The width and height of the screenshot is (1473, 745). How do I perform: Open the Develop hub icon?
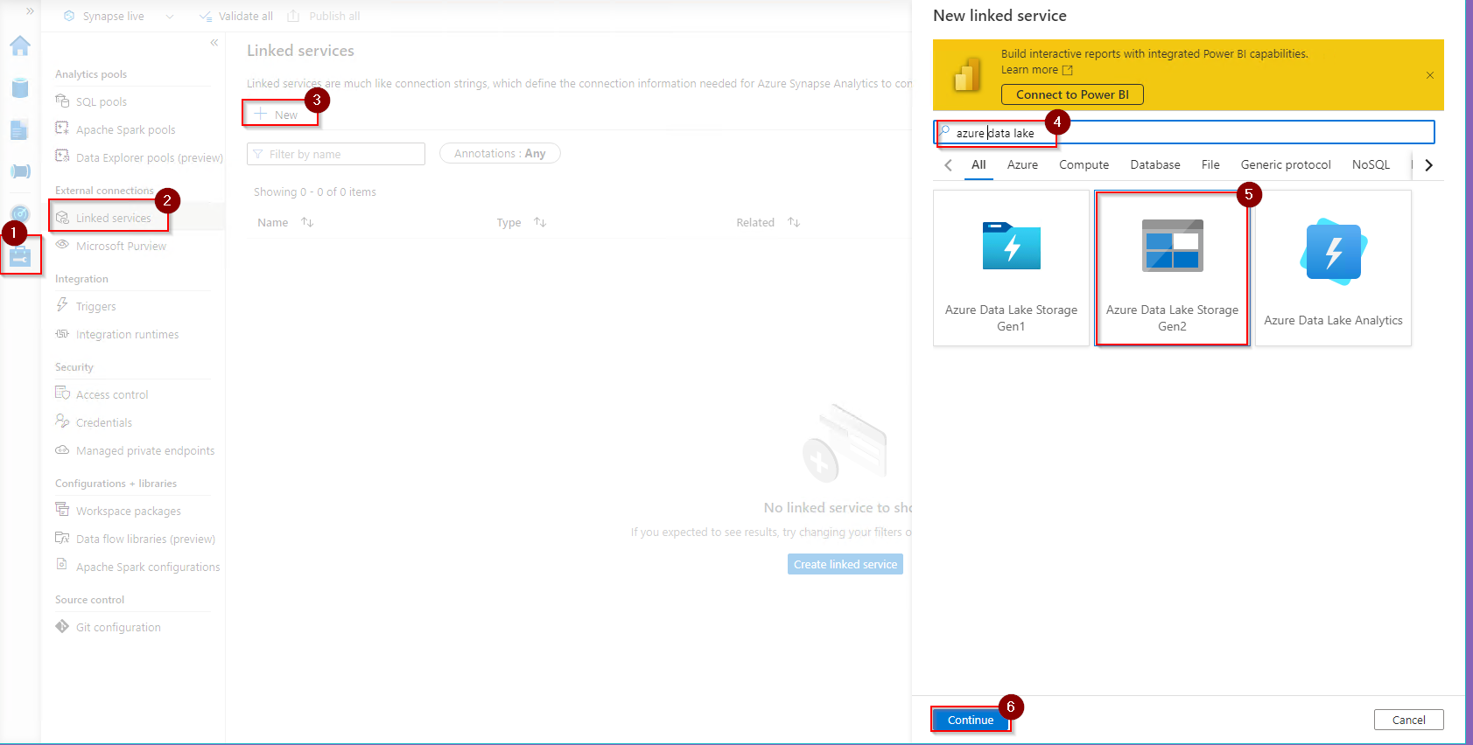(x=20, y=129)
